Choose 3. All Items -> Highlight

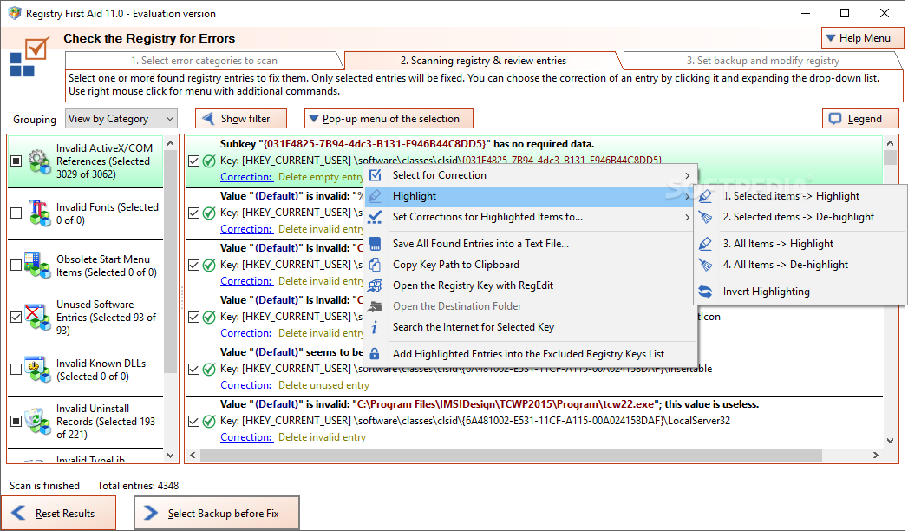800,244
